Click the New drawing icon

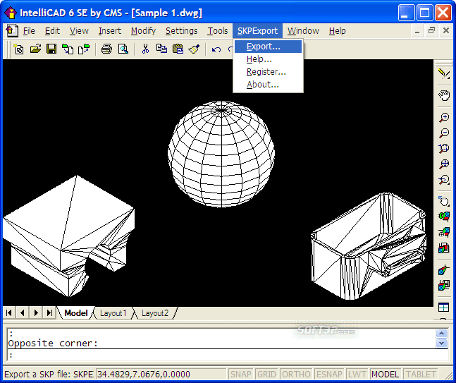[19, 49]
